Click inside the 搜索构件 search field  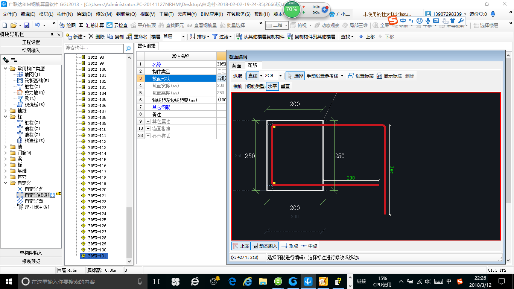click(x=94, y=48)
